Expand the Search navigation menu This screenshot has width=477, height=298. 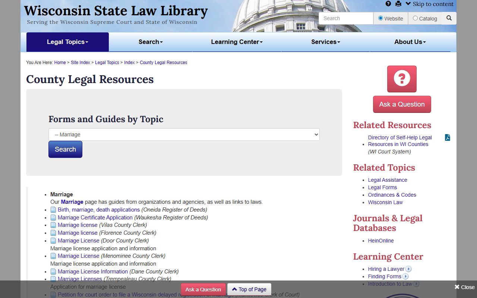coord(151,42)
